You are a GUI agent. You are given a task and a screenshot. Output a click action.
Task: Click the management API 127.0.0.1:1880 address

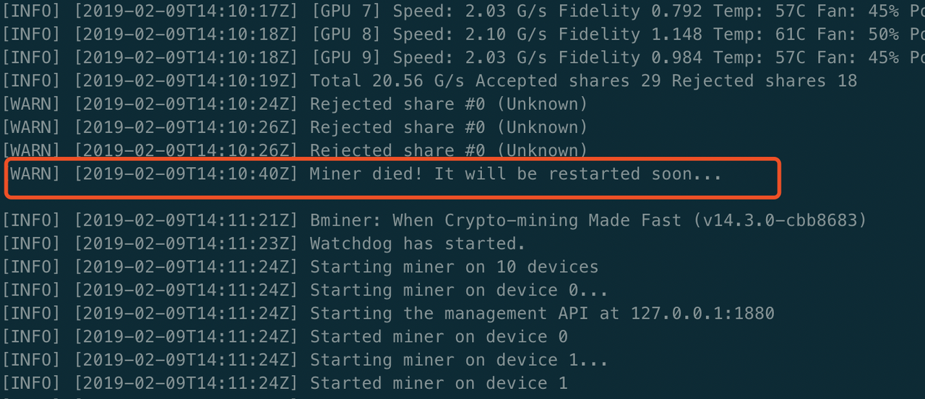[x=702, y=313]
